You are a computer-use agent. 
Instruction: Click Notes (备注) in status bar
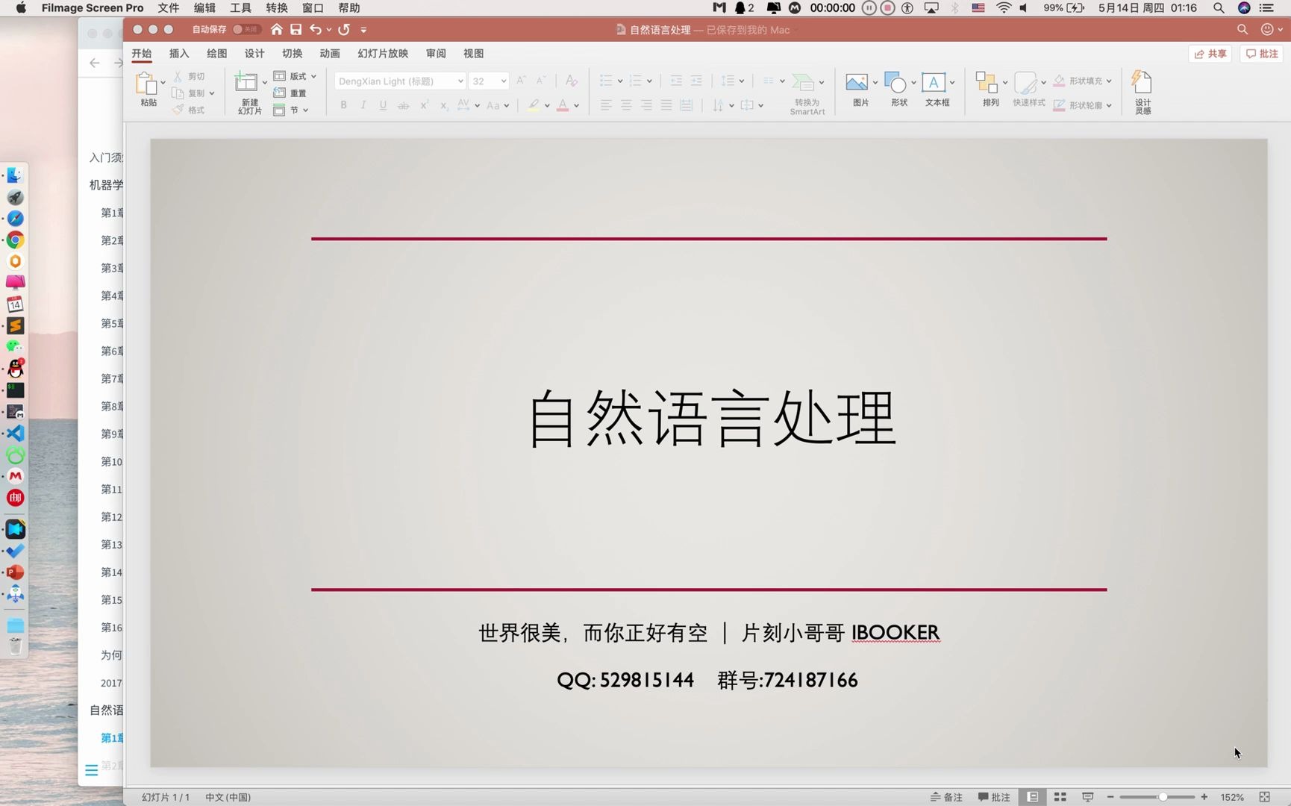(x=946, y=797)
